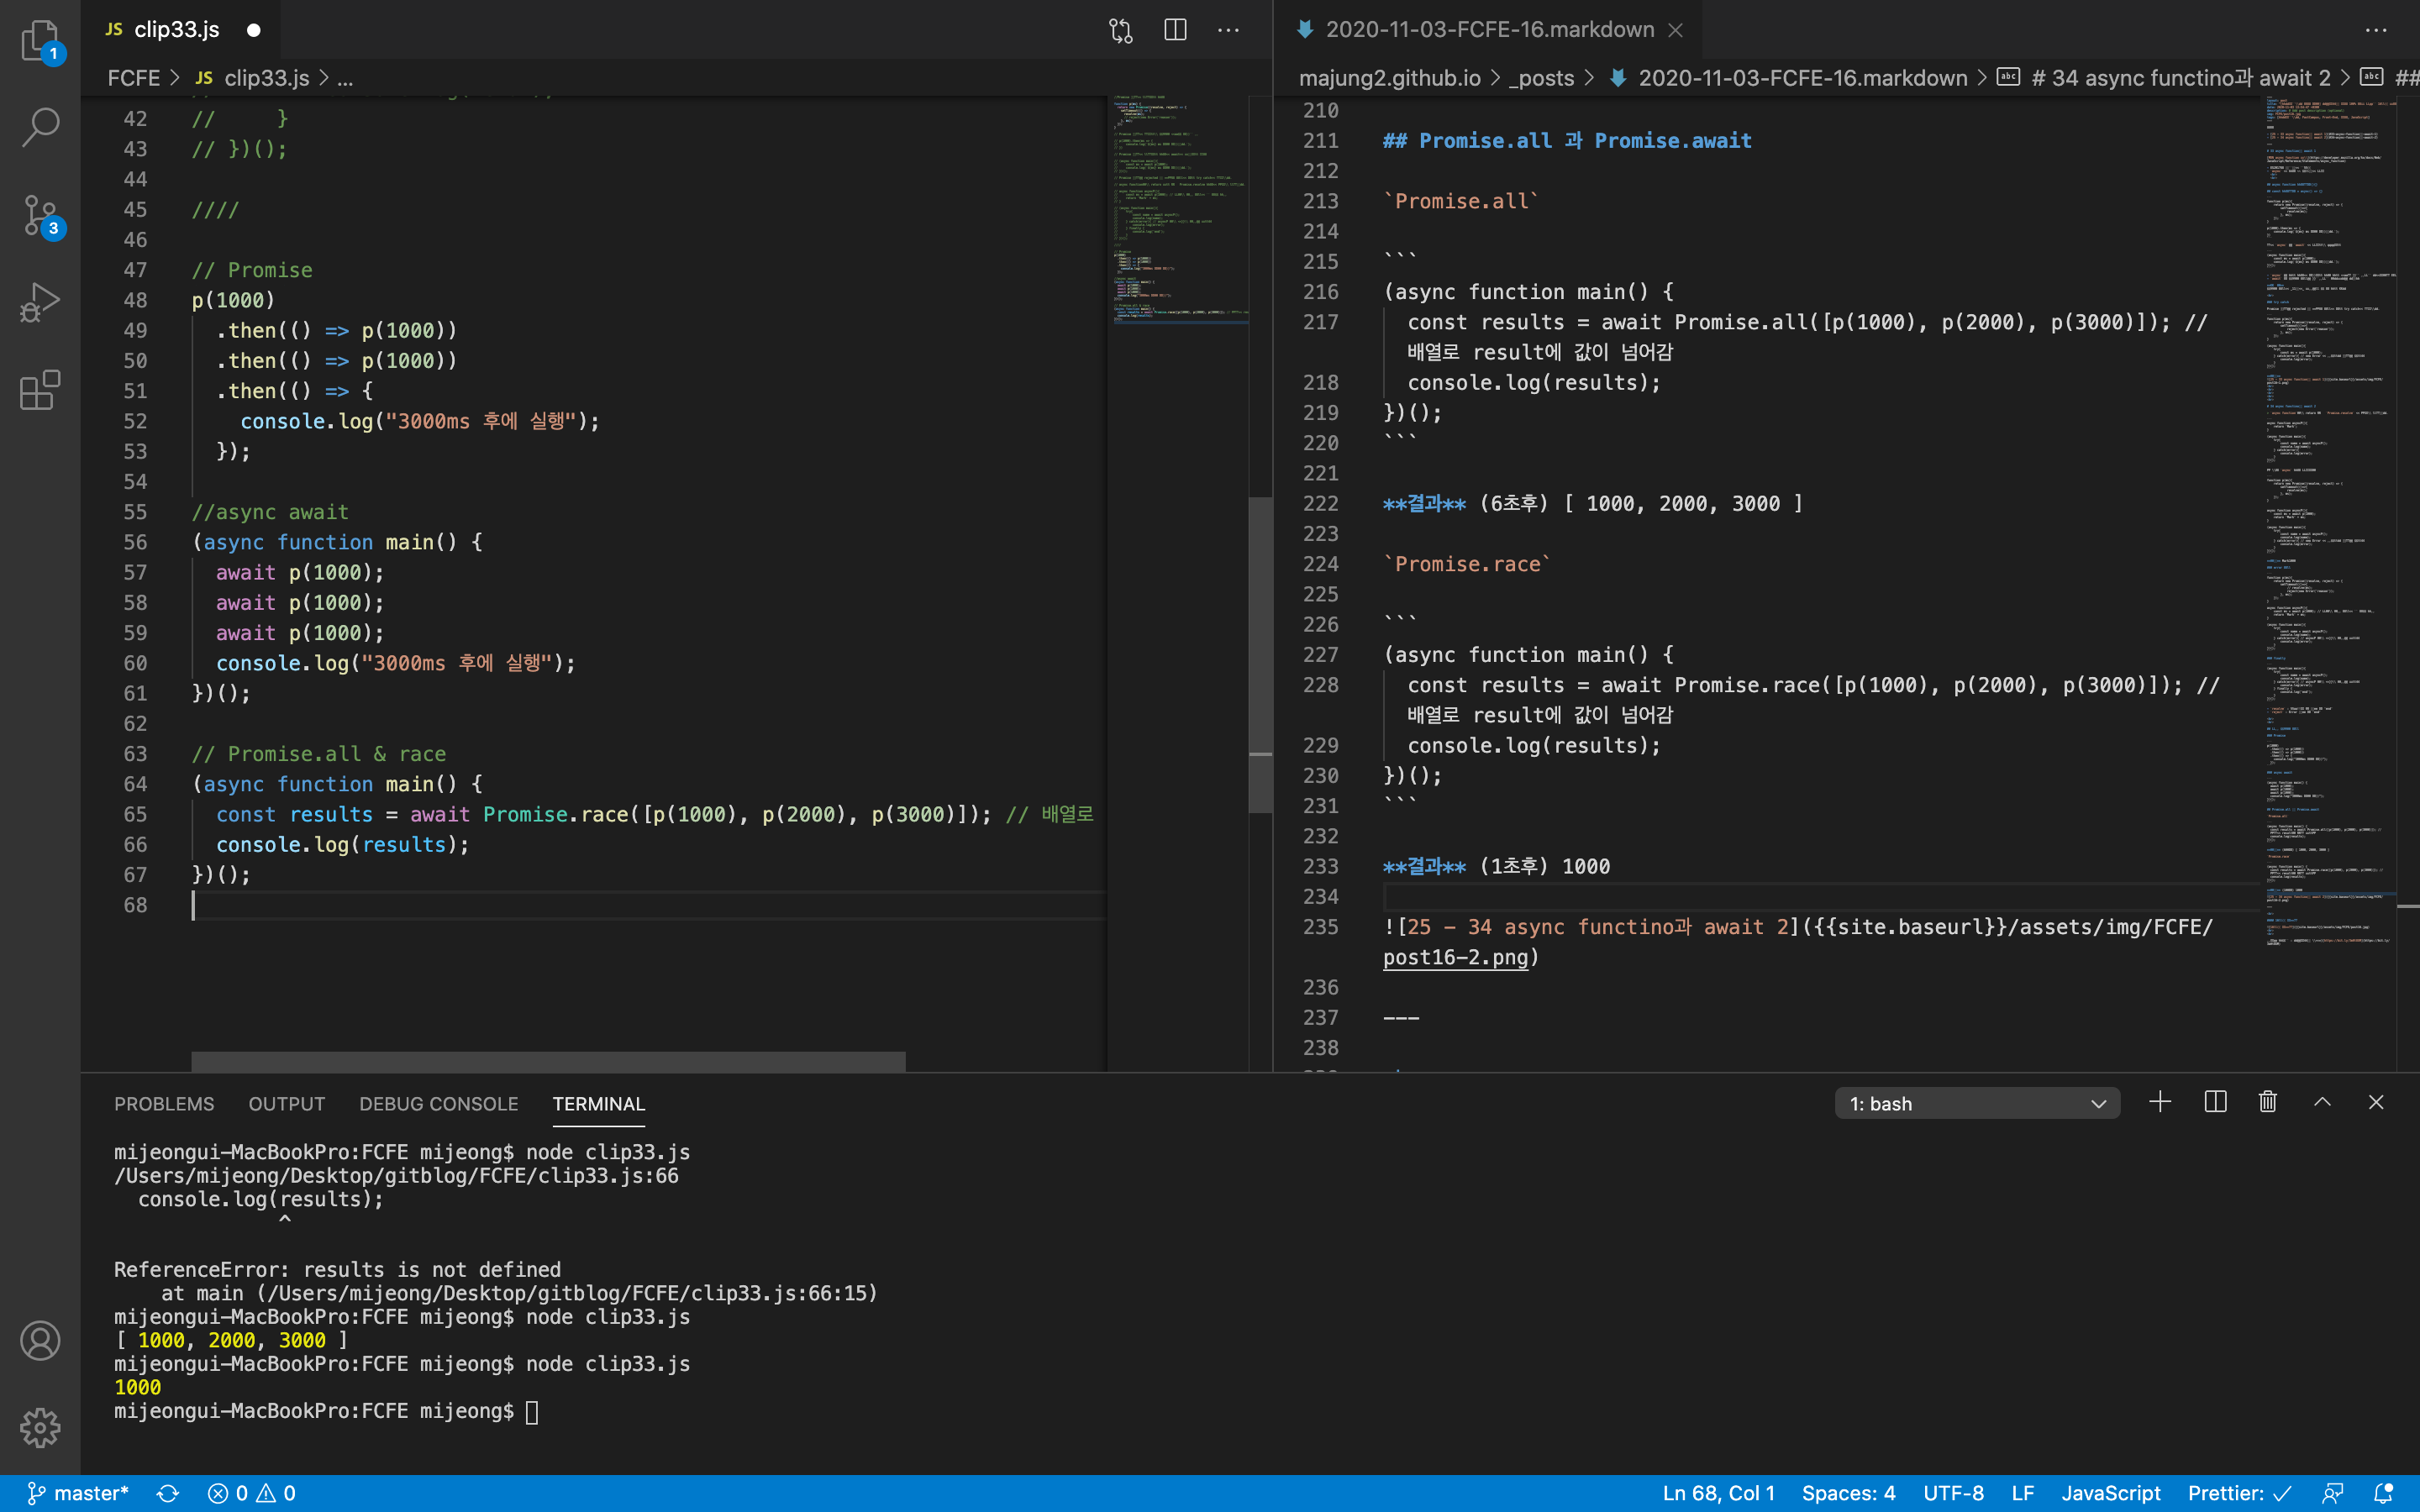Place cursor on empty line 68 in clip33.js
This screenshot has width=2420, height=1512.
648,905
